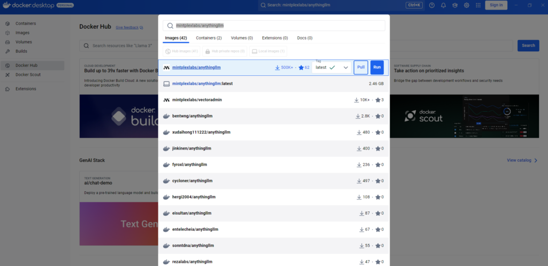This screenshot has width=548, height=266.
Task: Open the ai/chat-demo card
Action: pyautogui.click(x=119, y=208)
